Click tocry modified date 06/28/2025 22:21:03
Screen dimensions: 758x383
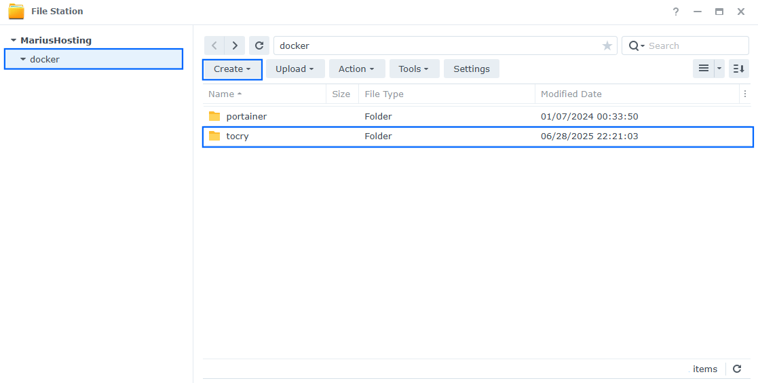[589, 136]
